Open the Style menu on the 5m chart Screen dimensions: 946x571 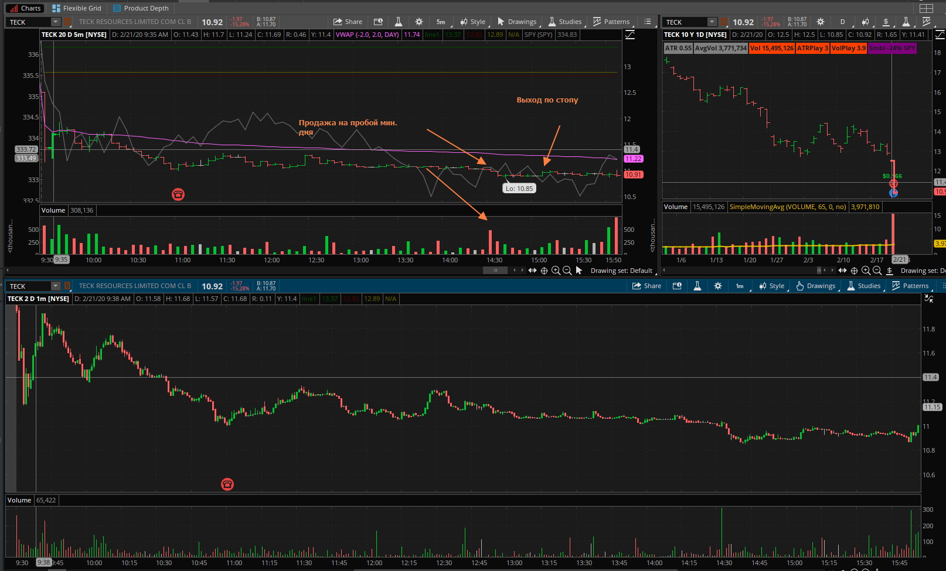pos(473,22)
